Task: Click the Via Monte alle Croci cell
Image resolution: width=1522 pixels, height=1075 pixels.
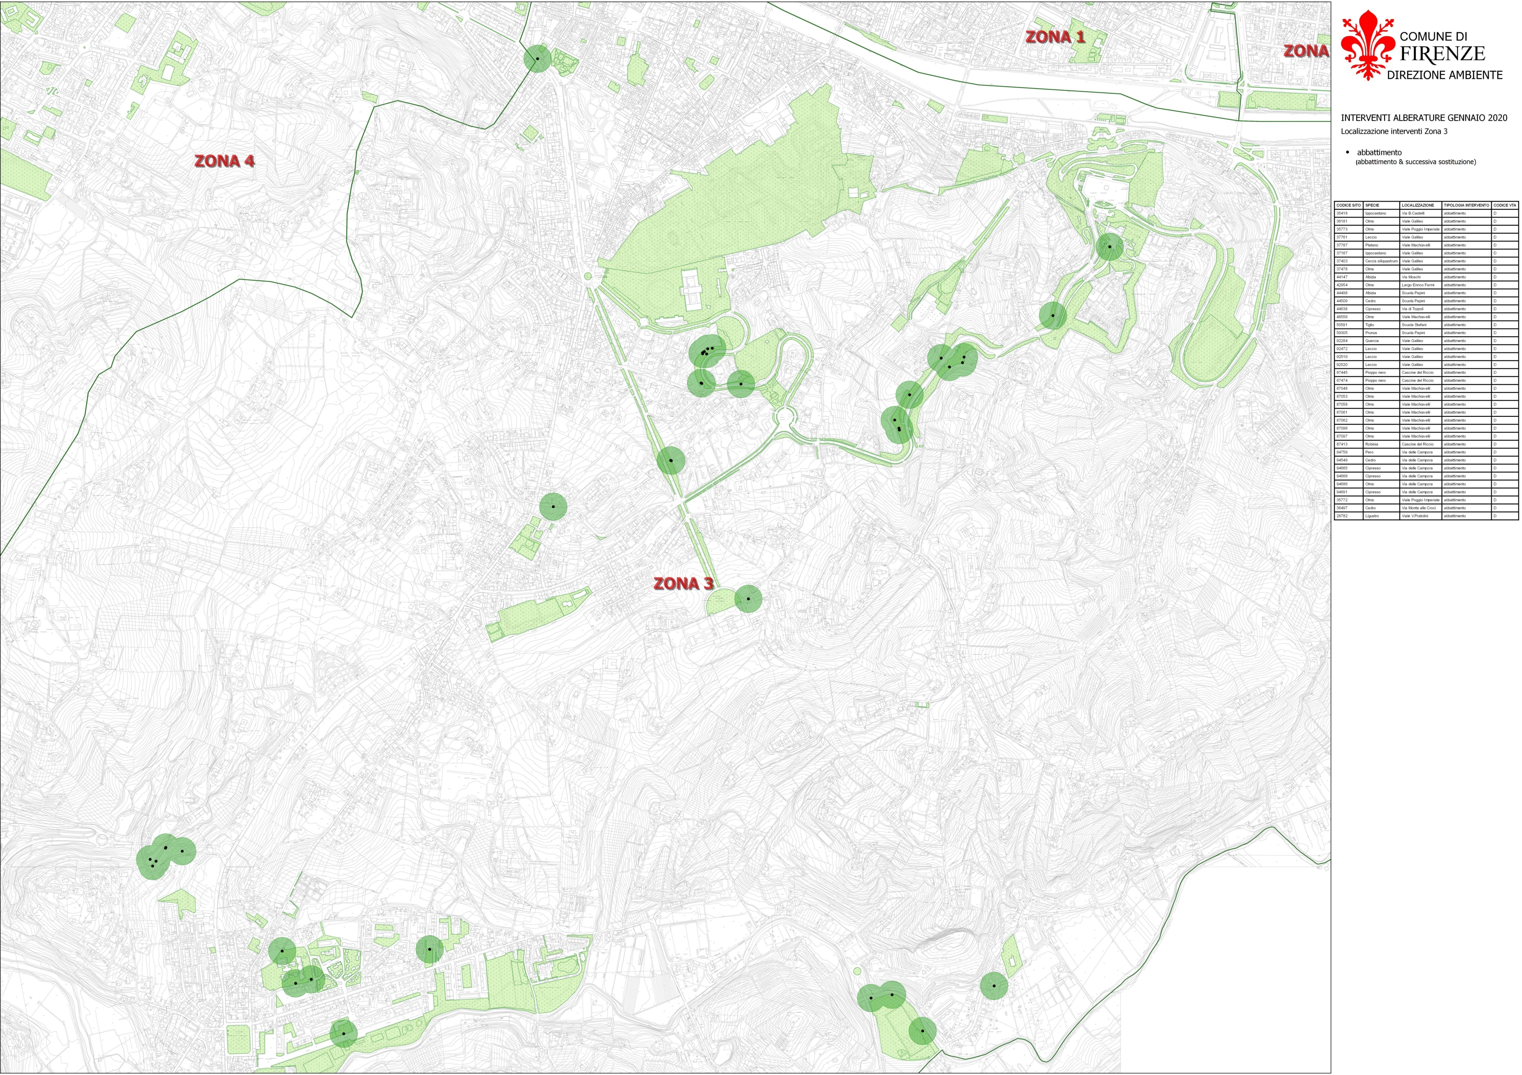Action: (1419, 508)
